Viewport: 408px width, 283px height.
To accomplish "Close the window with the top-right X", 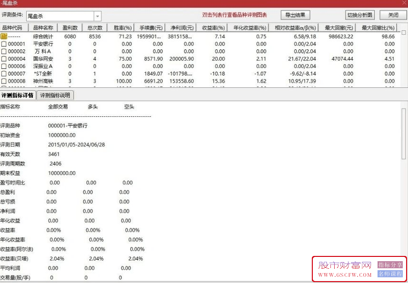I will coord(404,3).
